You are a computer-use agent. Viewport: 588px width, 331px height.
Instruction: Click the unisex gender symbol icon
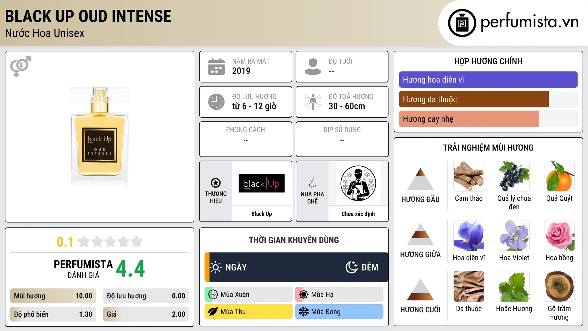coord(20,67)
